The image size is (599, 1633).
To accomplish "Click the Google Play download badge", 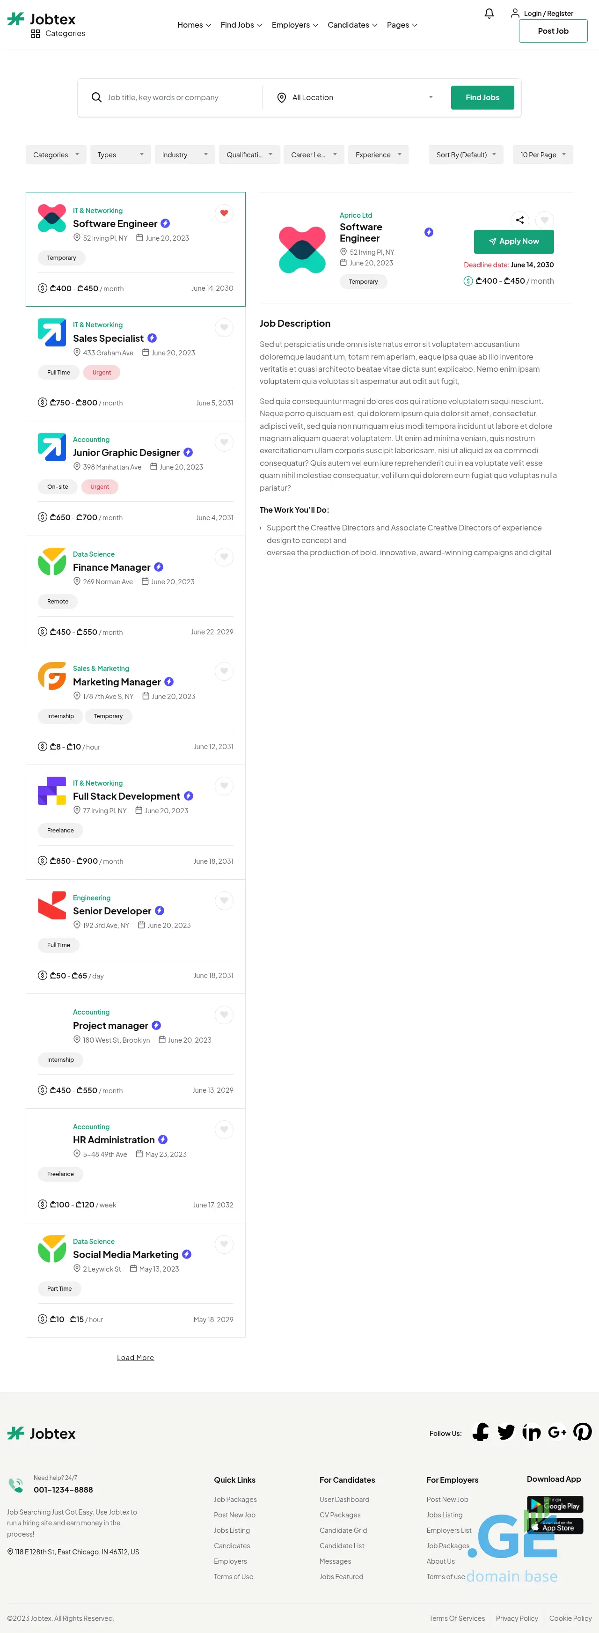I will 555,1504.
